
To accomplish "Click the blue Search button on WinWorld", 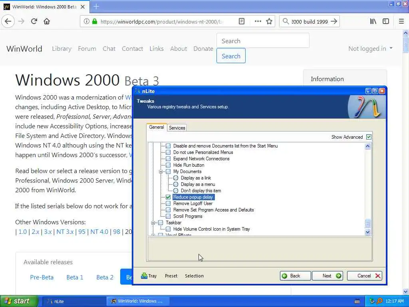I will point(231,56).
